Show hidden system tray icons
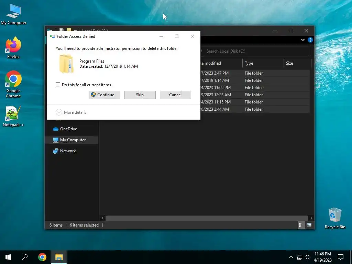Image resolution: width=352 pixels, height=264 pixels. (291, 257)
